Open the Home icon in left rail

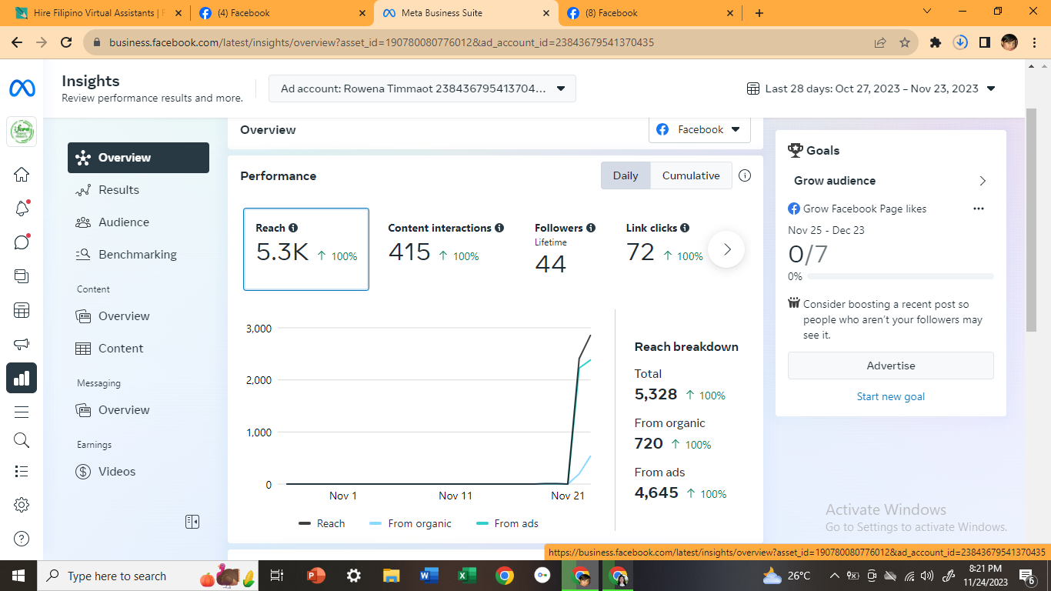click(x=22, y=175)
